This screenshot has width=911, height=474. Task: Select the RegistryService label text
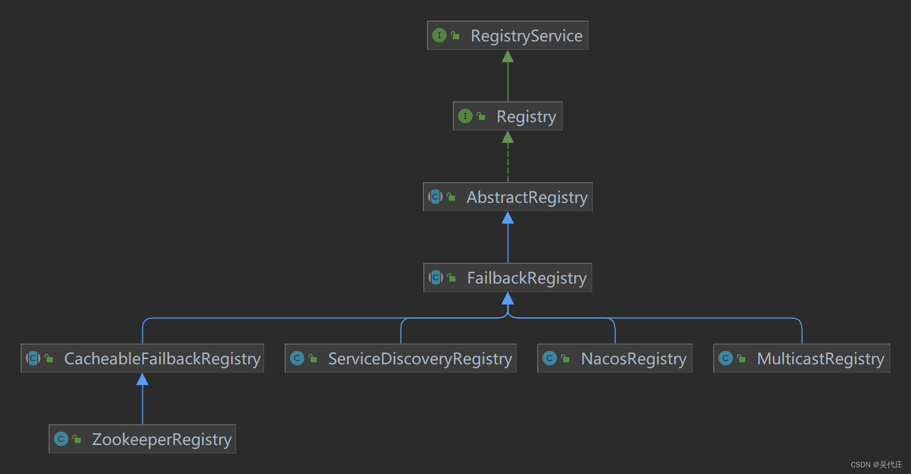coord(526,36)
